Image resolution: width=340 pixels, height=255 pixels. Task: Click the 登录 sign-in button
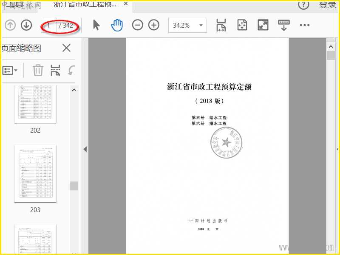click(x=327, y=5)
